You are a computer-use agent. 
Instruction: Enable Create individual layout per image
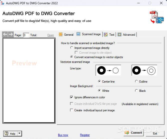(x=71, y=110)
